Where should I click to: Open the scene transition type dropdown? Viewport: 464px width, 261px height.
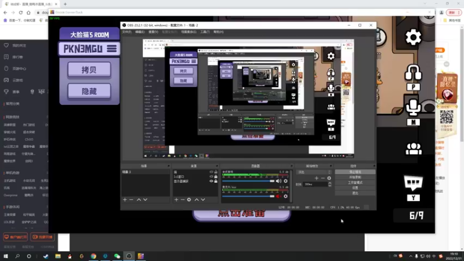click(314, 172)
